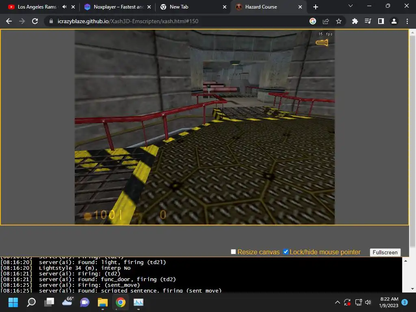Open the Windows Start menu
416x312 pixels.
click(13, 302)
